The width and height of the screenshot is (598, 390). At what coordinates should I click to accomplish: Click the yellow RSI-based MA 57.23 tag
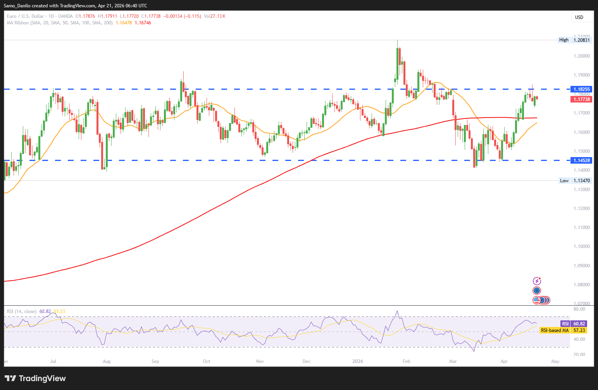[563, 330]
